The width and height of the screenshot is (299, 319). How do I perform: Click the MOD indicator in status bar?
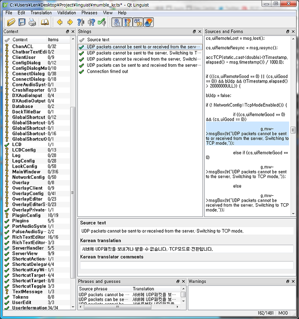click(283, 313)
